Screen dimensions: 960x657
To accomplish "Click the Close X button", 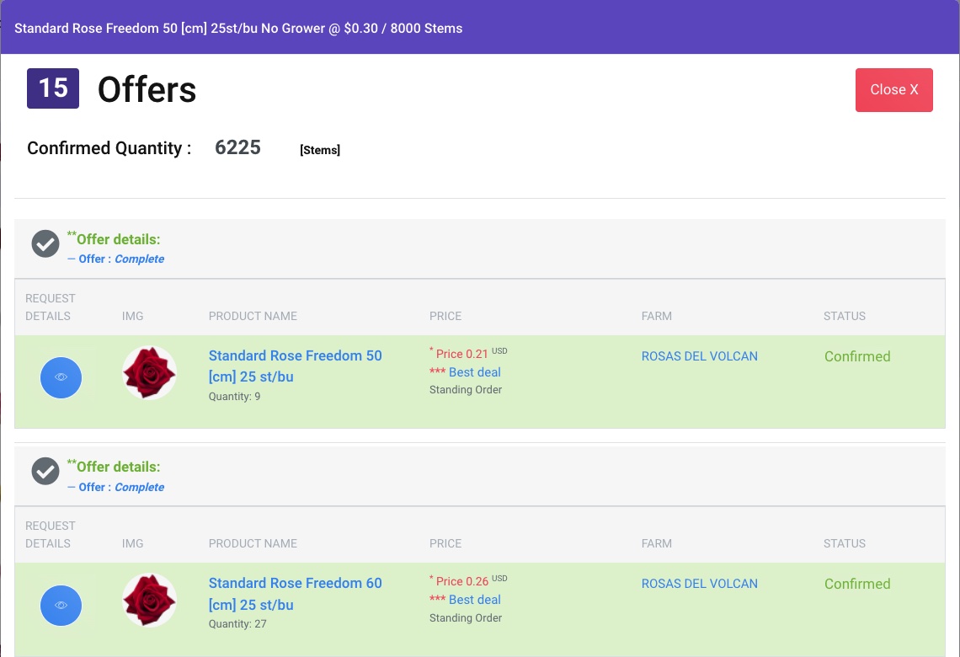I will (894, 89).
